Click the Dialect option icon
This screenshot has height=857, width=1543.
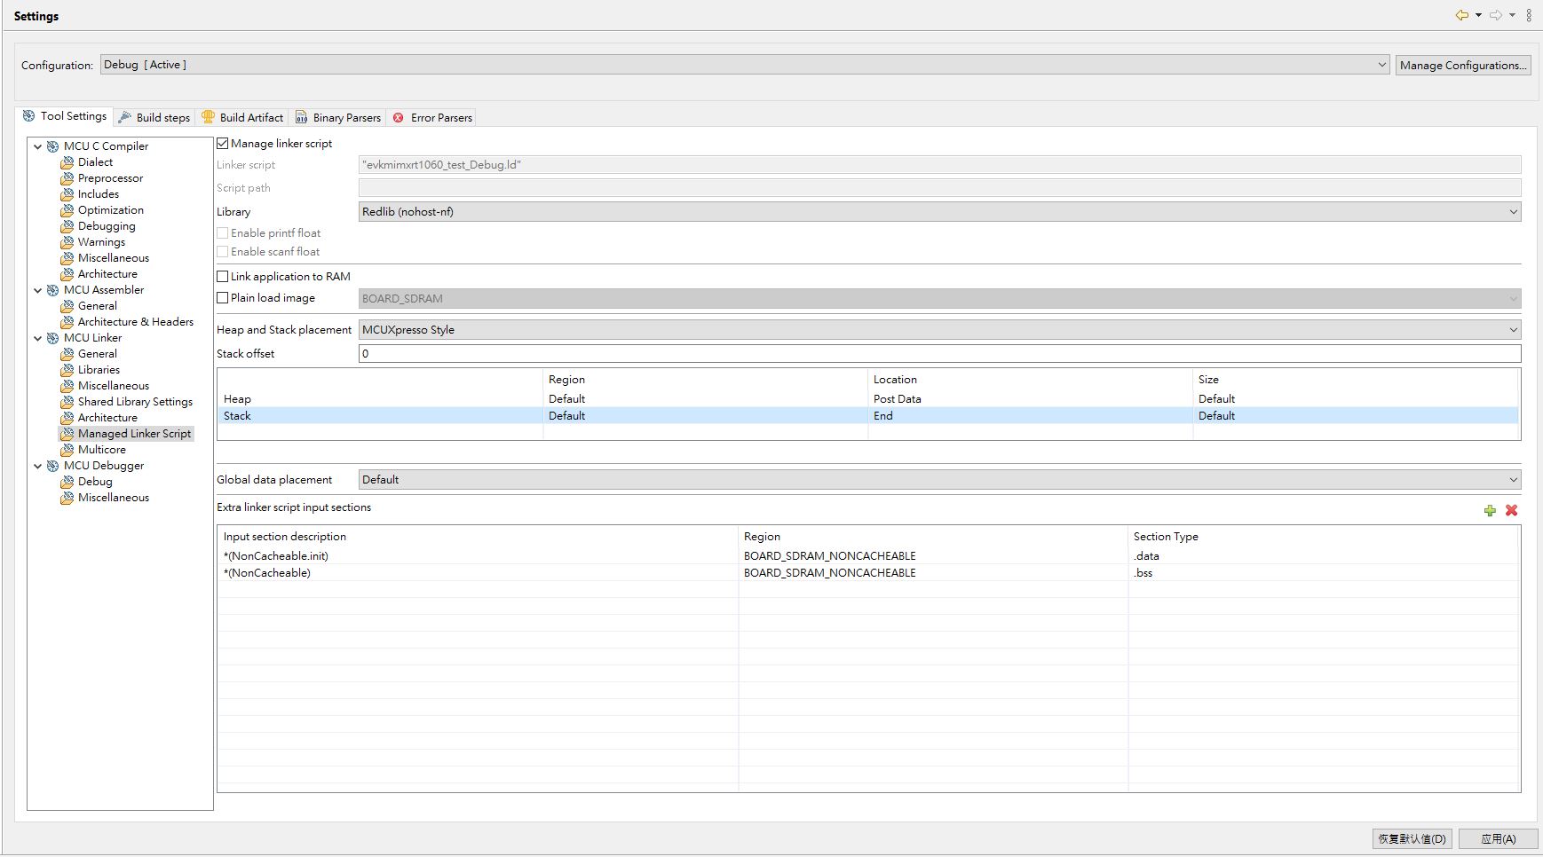point(67,162)
